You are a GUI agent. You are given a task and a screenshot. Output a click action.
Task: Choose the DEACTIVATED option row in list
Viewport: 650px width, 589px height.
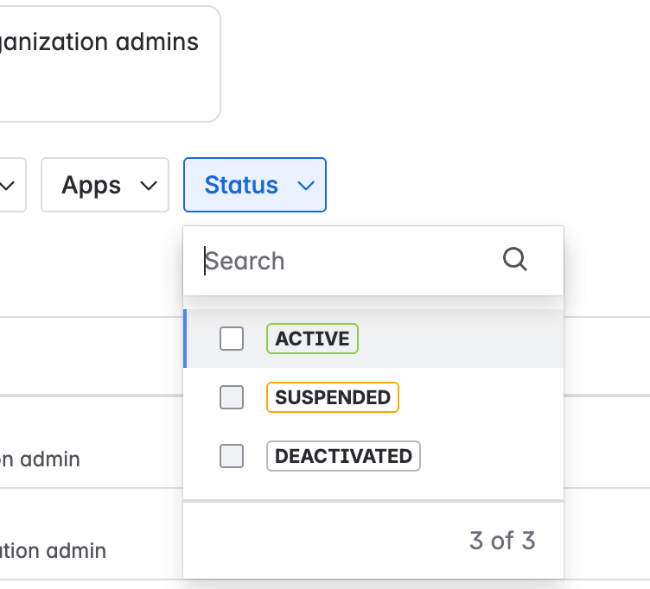(x=484, y=456)
